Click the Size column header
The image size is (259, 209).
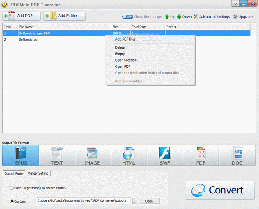tap(120, 27)
